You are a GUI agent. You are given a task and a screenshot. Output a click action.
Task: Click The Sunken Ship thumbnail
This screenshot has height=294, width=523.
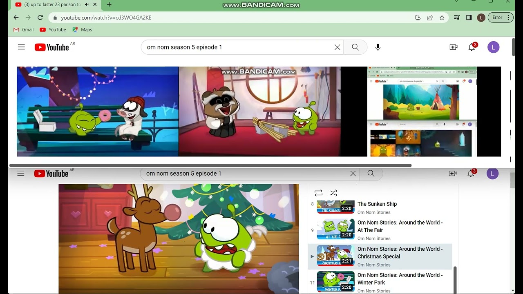click(336, 207)
